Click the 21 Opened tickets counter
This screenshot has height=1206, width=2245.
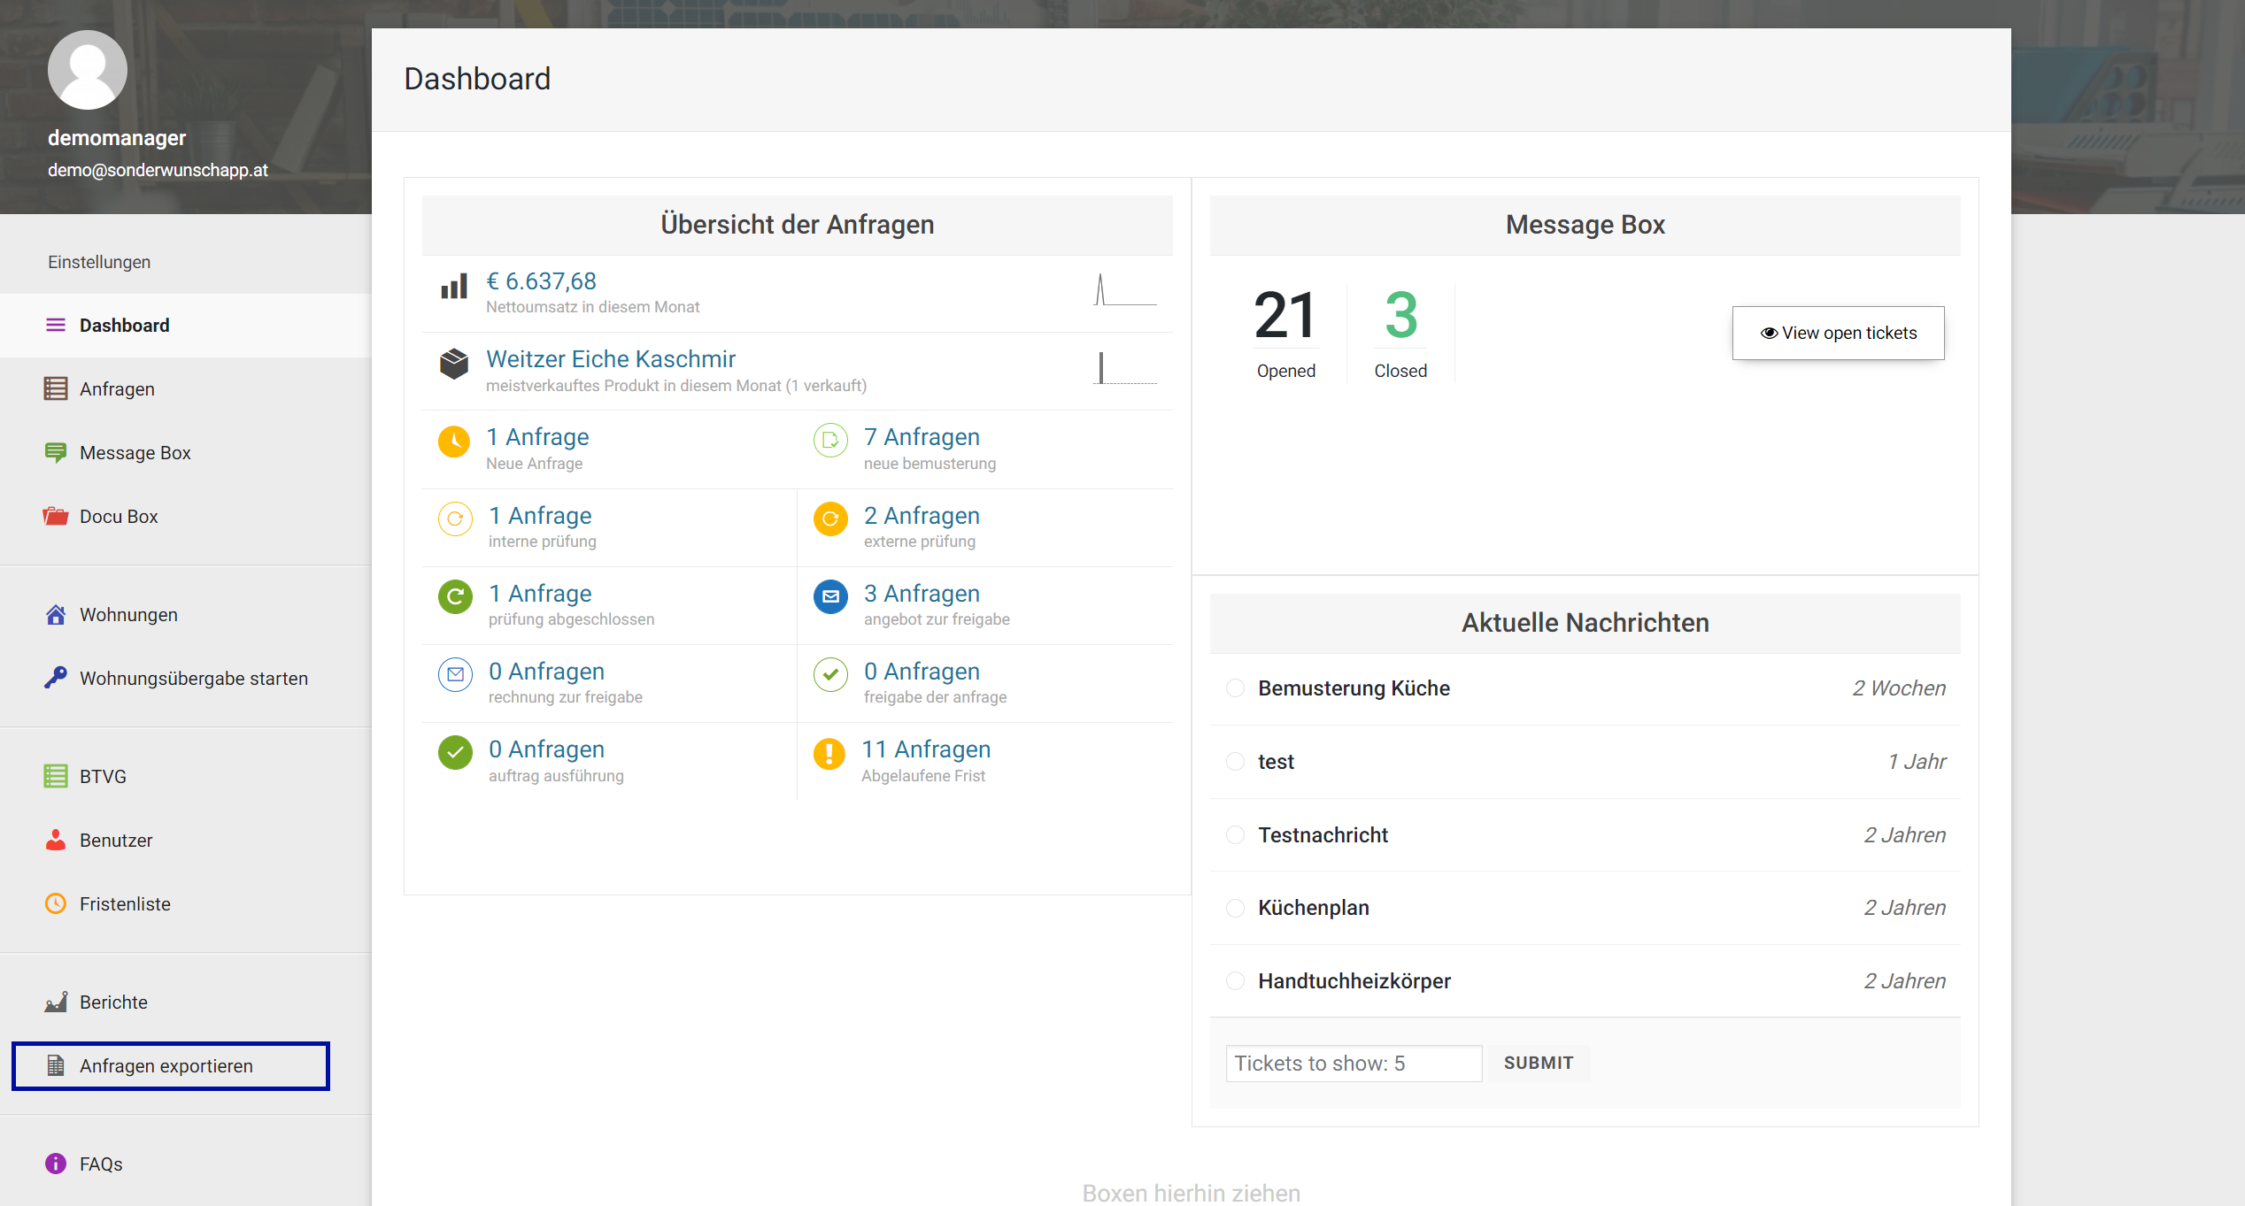[1286, 333]
